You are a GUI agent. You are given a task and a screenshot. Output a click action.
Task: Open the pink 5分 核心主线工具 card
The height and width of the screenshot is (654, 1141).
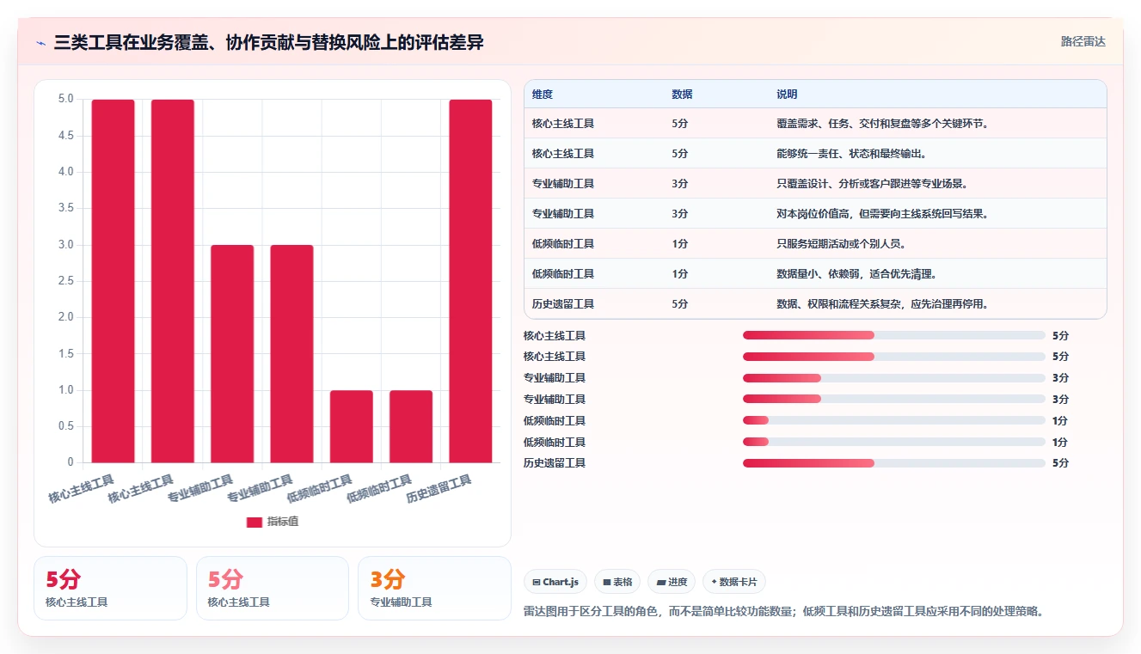(273, 588)
